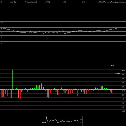Click the -40 axis label in MR panel
Image resolution: width=126 pixels, height=126 pixels.
[123, 99]
